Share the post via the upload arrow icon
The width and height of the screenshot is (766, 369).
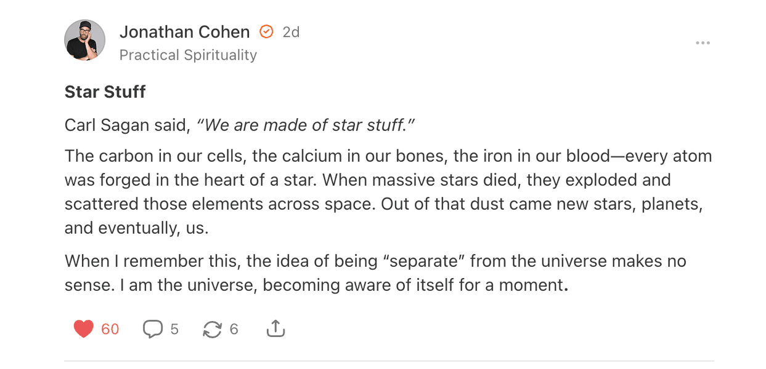[x=275, y=330]
